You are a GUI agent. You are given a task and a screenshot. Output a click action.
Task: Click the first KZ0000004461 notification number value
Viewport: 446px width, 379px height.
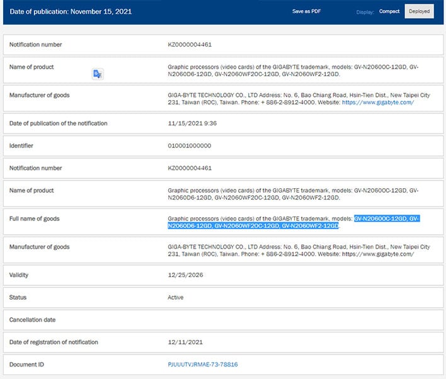[190, 45]
